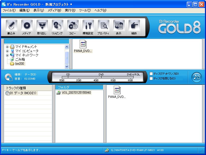This screenshot has width=206, height=155.
Task: Expand the マイ ネットワーク tree node
Action: pyautogui.click(x=7, y=55)
